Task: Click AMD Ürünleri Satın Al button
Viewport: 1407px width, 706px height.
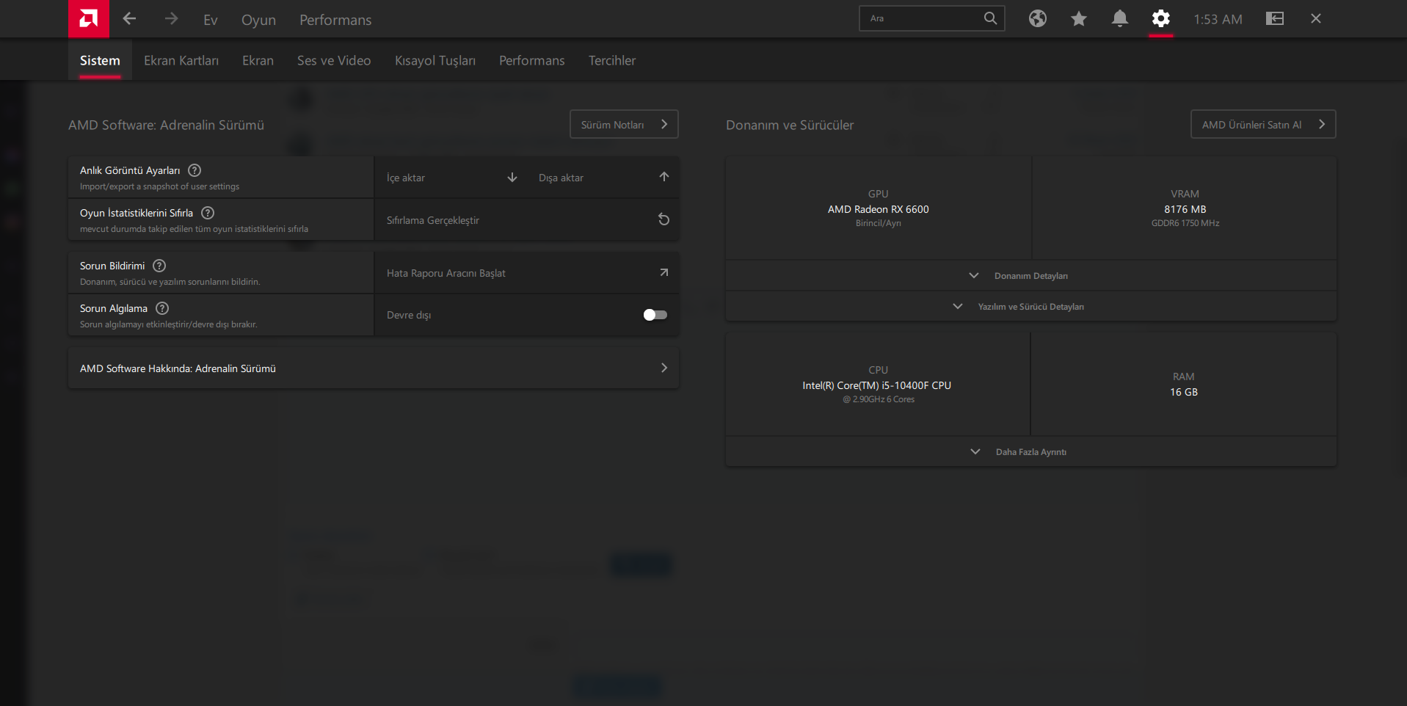Action: click(1263, 124)
